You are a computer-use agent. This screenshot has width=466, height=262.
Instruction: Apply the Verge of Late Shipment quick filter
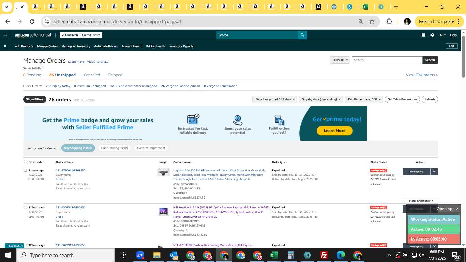coord(180,86)
